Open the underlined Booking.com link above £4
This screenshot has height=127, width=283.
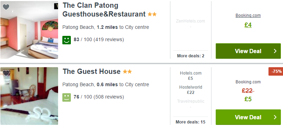click(x=248, y=15)
